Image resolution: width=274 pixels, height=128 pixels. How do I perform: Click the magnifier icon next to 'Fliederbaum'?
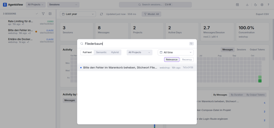point(82,44)
